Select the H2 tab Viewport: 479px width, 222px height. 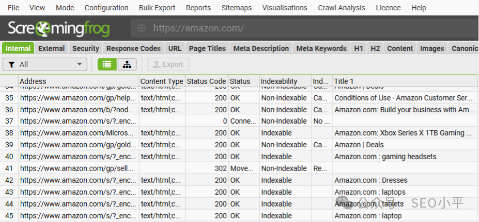(375, 48)
